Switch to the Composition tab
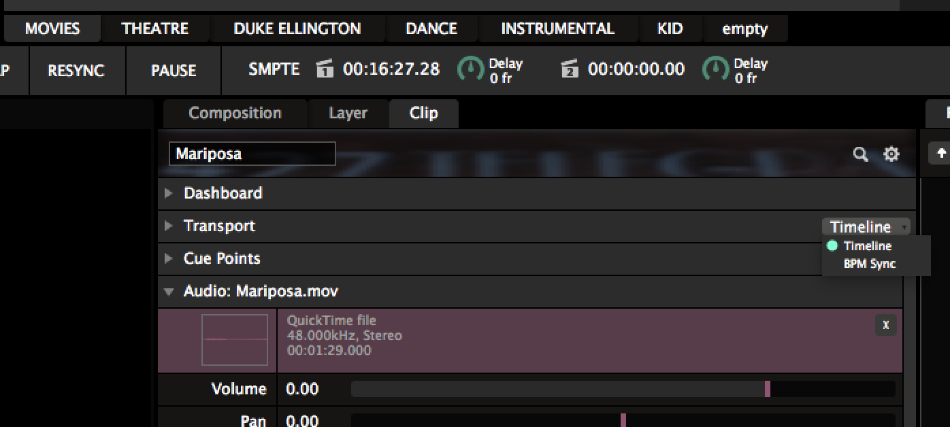Viewport: 950px width, 427px height. (x=235, y=114)
